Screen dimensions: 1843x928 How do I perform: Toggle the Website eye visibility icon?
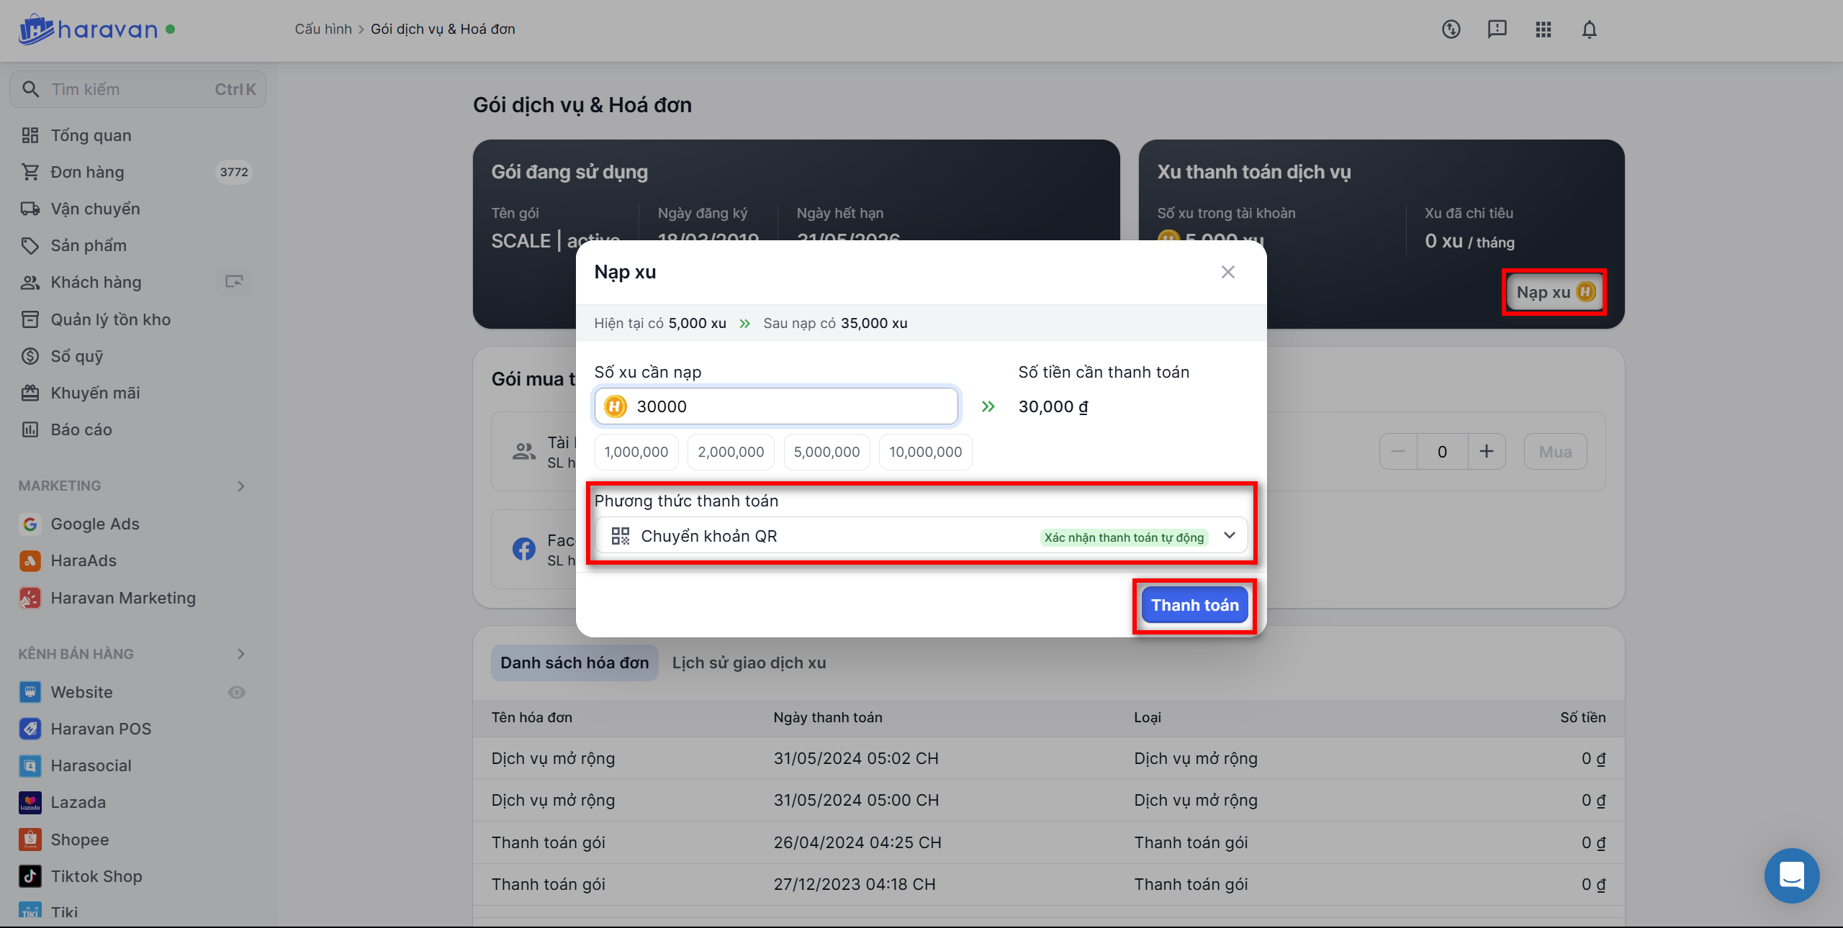coord(236,692)
